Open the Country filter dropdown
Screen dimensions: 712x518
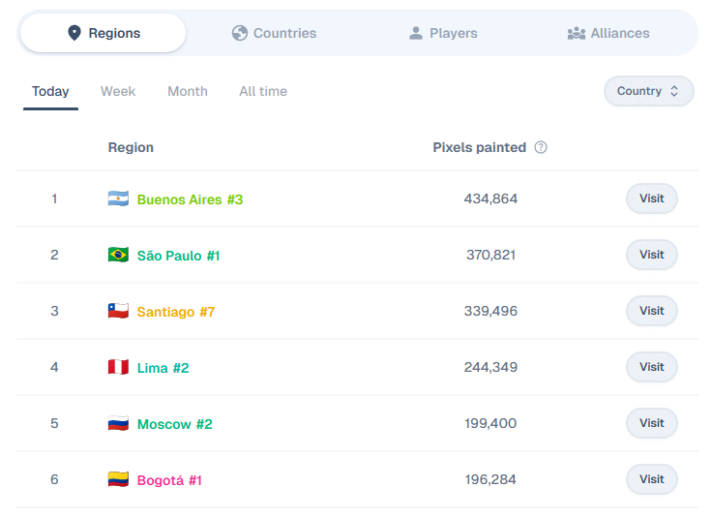(x=648, y=91)
